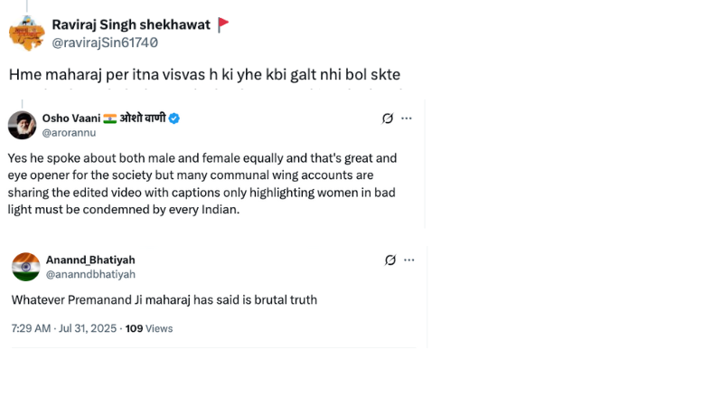Expand the three-dot menu on Anannd_Bhatiyah's tweet

click(x=408, y=260)
